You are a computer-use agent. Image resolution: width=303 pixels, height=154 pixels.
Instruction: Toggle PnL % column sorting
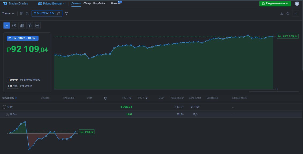tap(143, 98)
